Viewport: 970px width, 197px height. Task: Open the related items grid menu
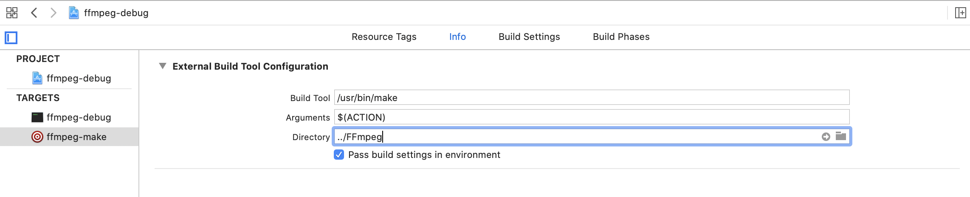(x=12, y=13)
